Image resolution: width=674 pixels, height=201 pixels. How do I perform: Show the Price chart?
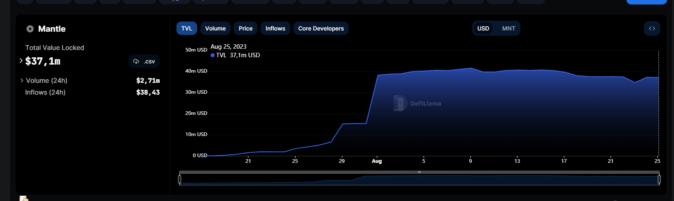pyautogui.click(x=246, y=28)
